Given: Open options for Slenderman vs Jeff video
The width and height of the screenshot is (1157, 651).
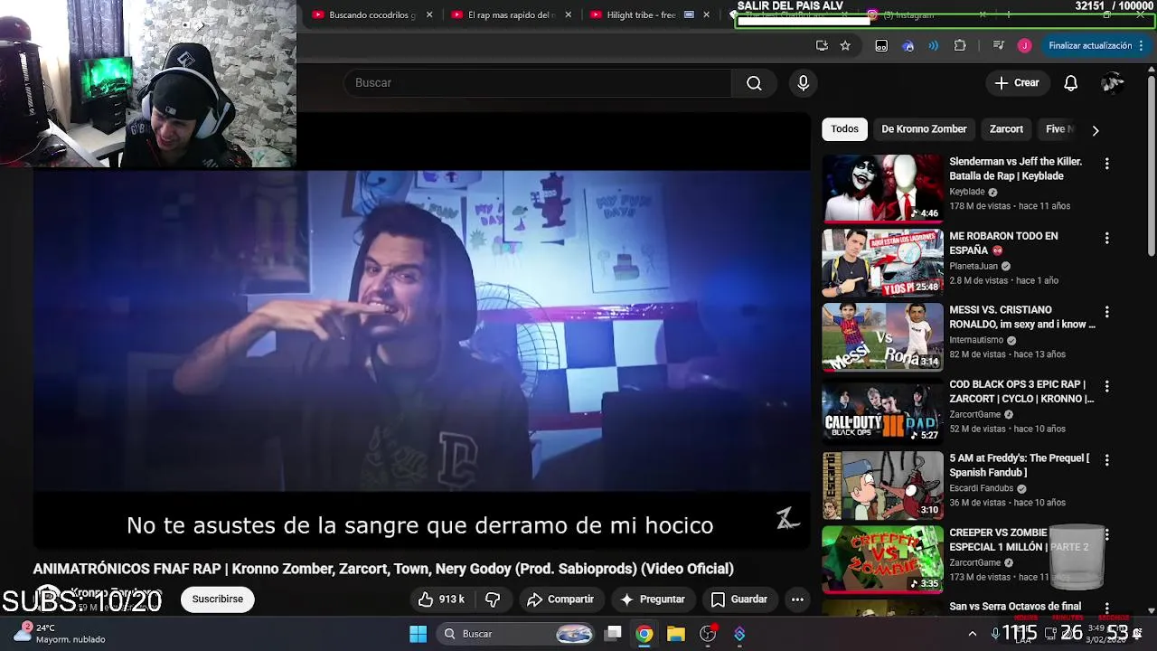Looking at the screenshot, I should (x=1106, y=164).
